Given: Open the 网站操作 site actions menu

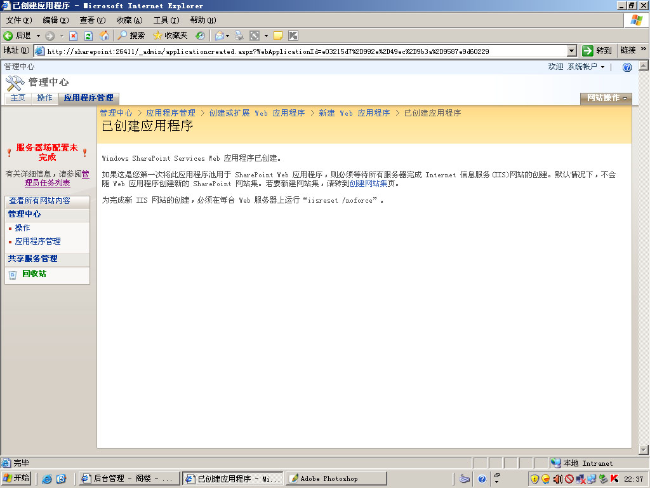Looking at the screenshot, I should (606, 98).
